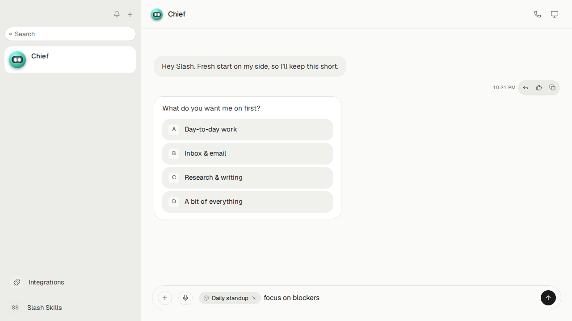Reply to the message using arrow icon
Image resolution: width=572 pixels, height=321 pixels.
click(526, 88)
